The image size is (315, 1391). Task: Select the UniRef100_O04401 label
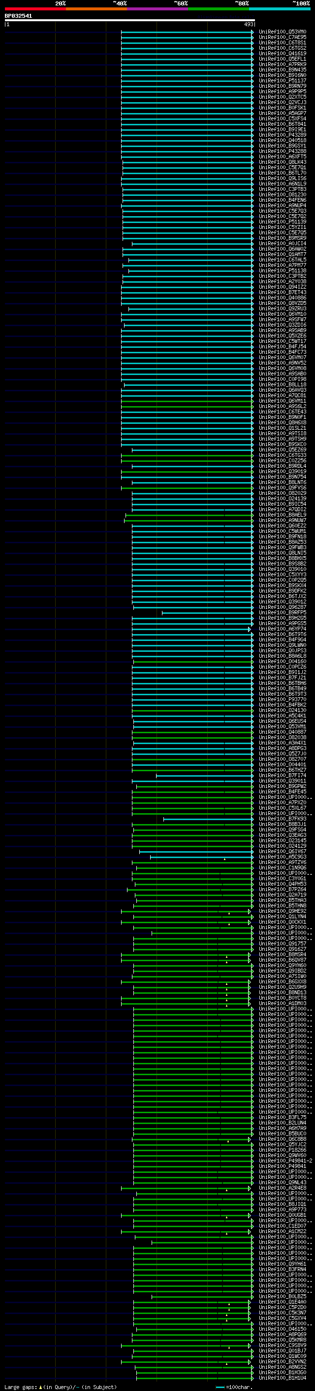click(x=283, y=764)
